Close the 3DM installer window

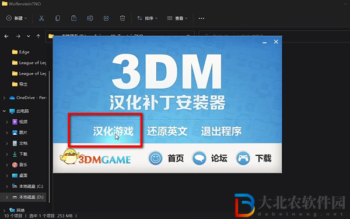(276, 42)
